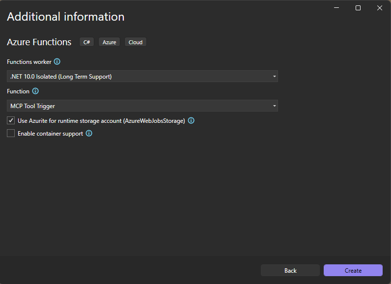Go Back to the previous step
Viewport: 391px width, 284px height.
pyautogui.click(x=290, y=270)
